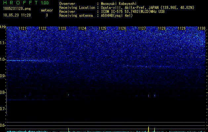Screen dimensions: 208x132
Task: Click the 1121 time axis label
Action: click(x=23, y=28)
